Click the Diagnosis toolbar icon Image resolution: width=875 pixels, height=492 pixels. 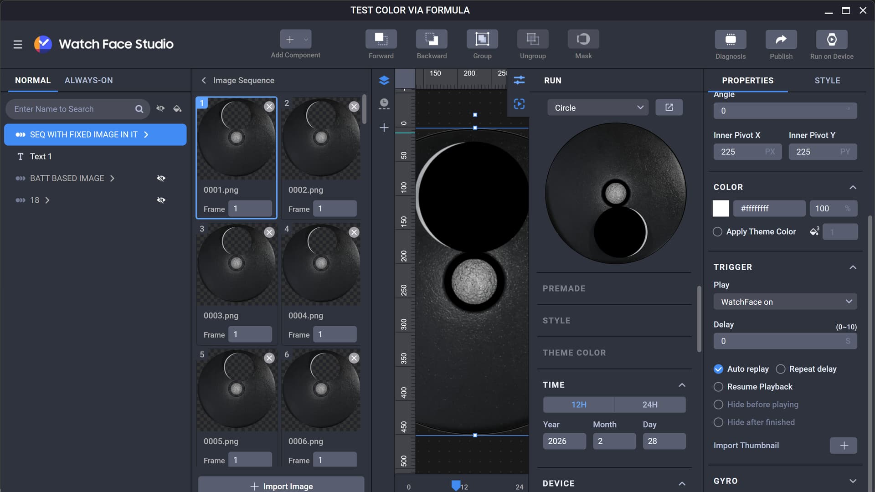click(730, 40)
